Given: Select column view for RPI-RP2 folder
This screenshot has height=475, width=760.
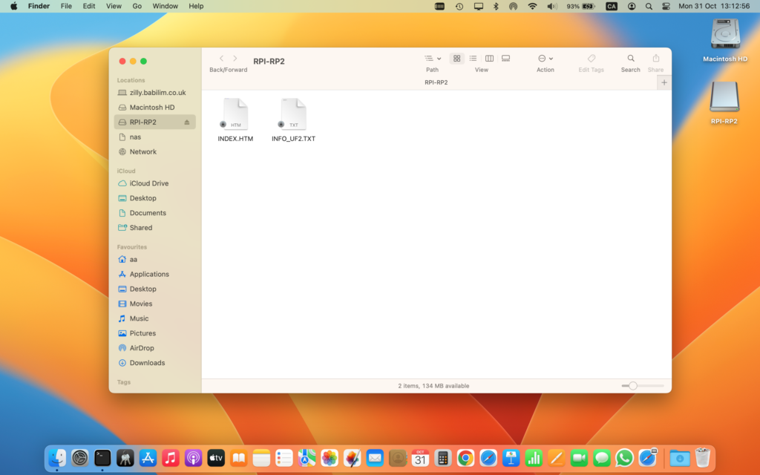Looking at the screenshot, I should 489,59.
